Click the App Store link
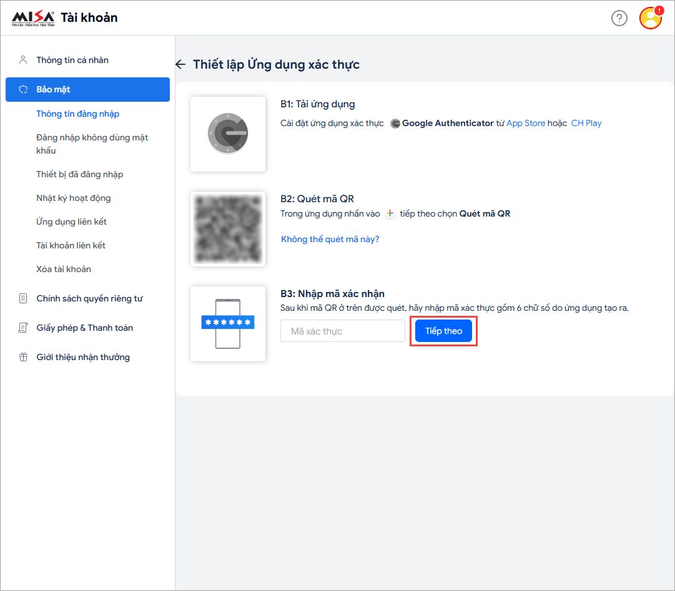 pyautogui.click(x=526, y=123)
